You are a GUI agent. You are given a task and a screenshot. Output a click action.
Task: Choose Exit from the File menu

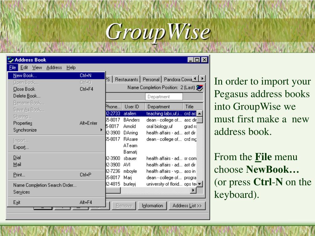[57, 202]
